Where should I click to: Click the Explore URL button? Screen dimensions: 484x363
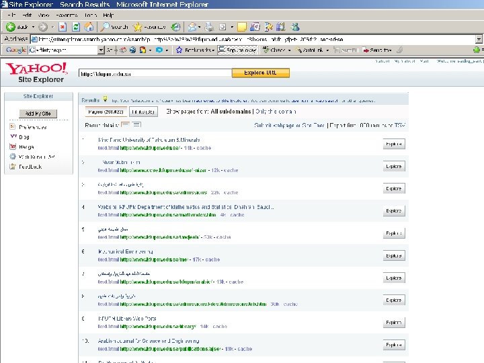point(261,73)
